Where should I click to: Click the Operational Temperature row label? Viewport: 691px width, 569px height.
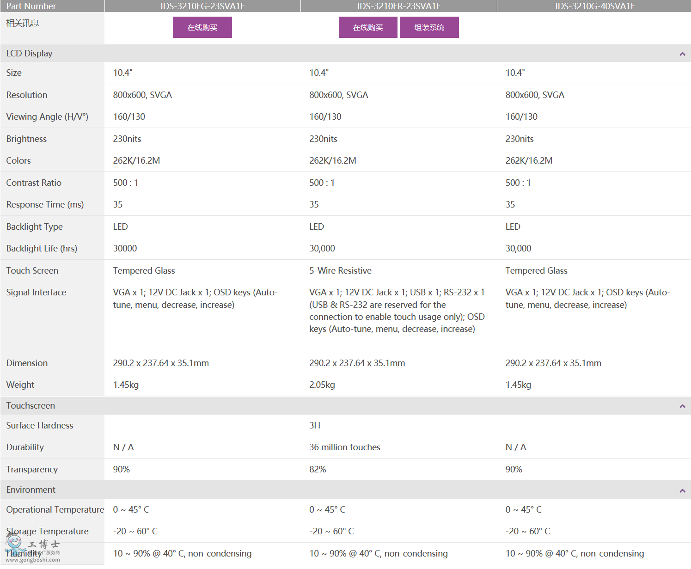click(x=55, y=509)
